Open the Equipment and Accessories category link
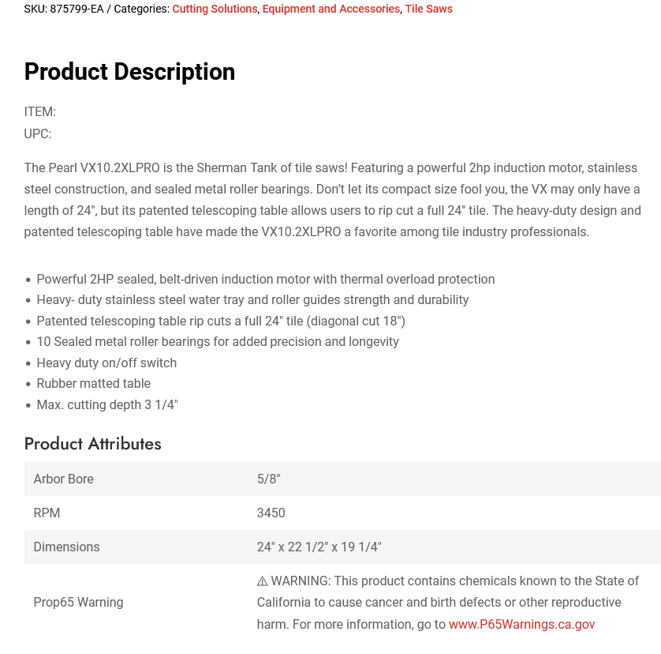Image resolution: width=661 pixels, height=654 pixels. [331, 9]
